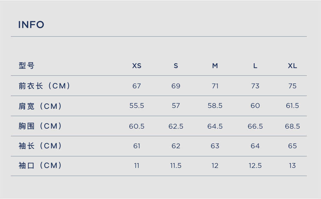Click the 前衣长 (CM) row label
Viewport: 321px width, 199px height.
tap(44, 86)
